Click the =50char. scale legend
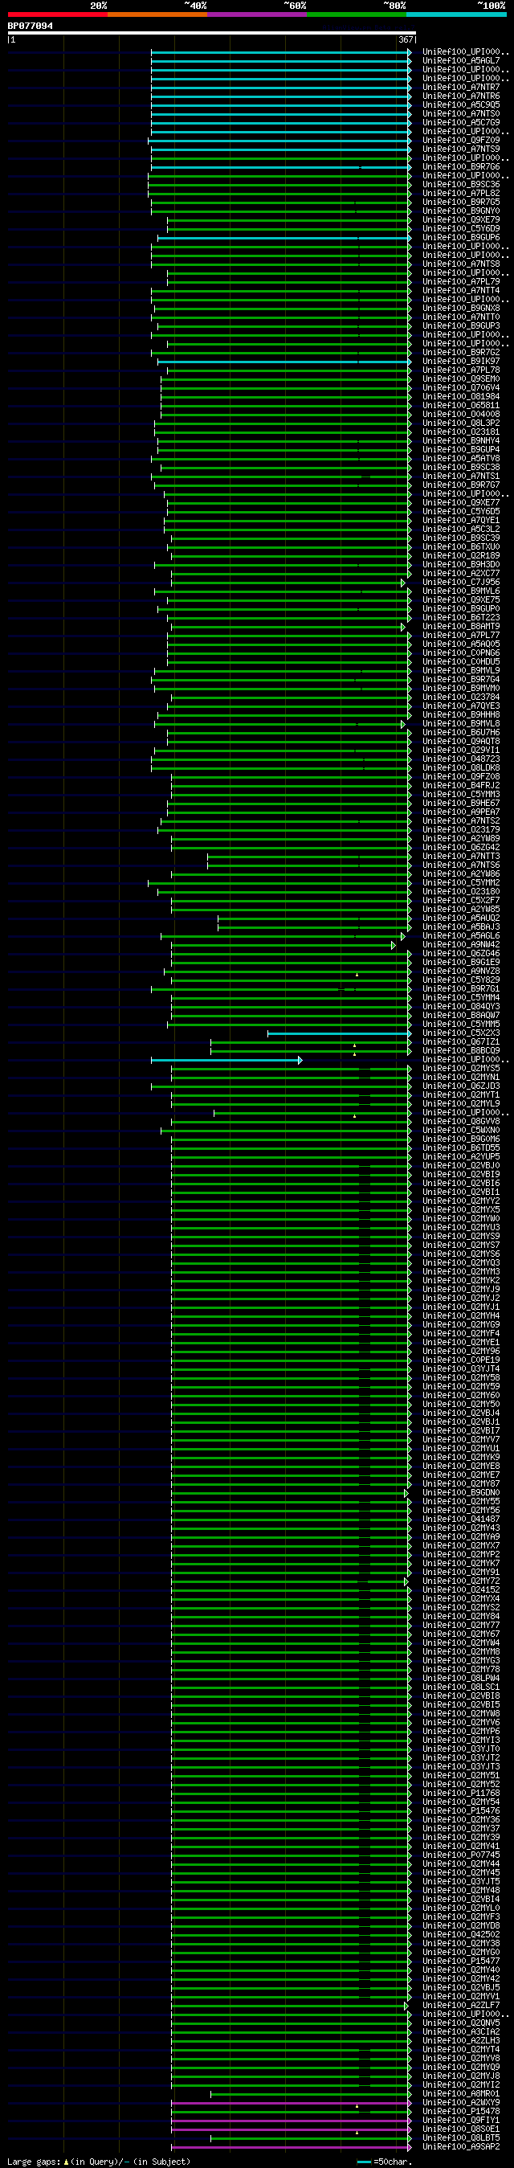This screenshot has width=514, height=2168. pyautogui.click(x=385, y=2162)
